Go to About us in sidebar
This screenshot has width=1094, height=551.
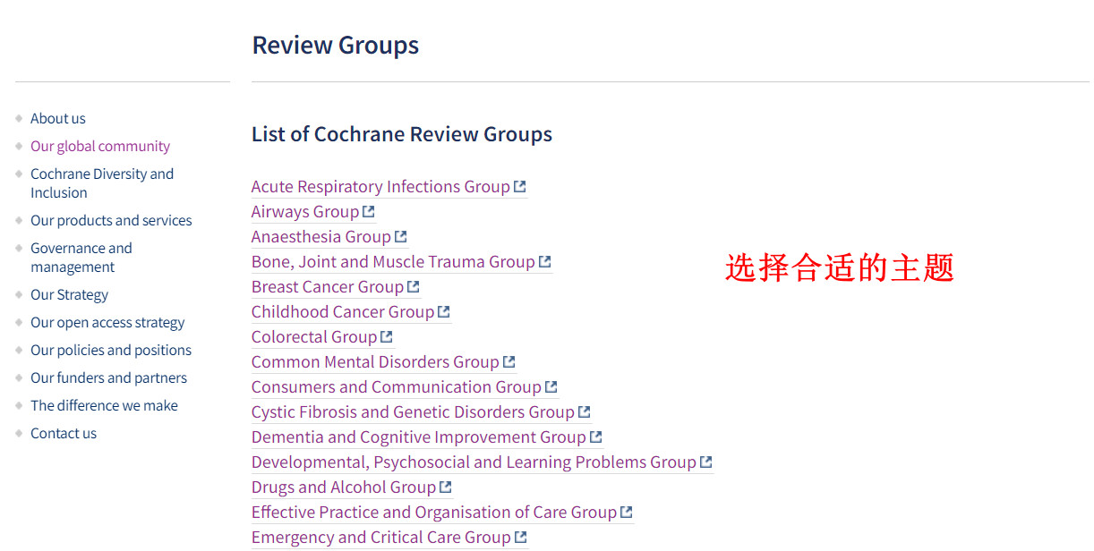click(58, 118)
